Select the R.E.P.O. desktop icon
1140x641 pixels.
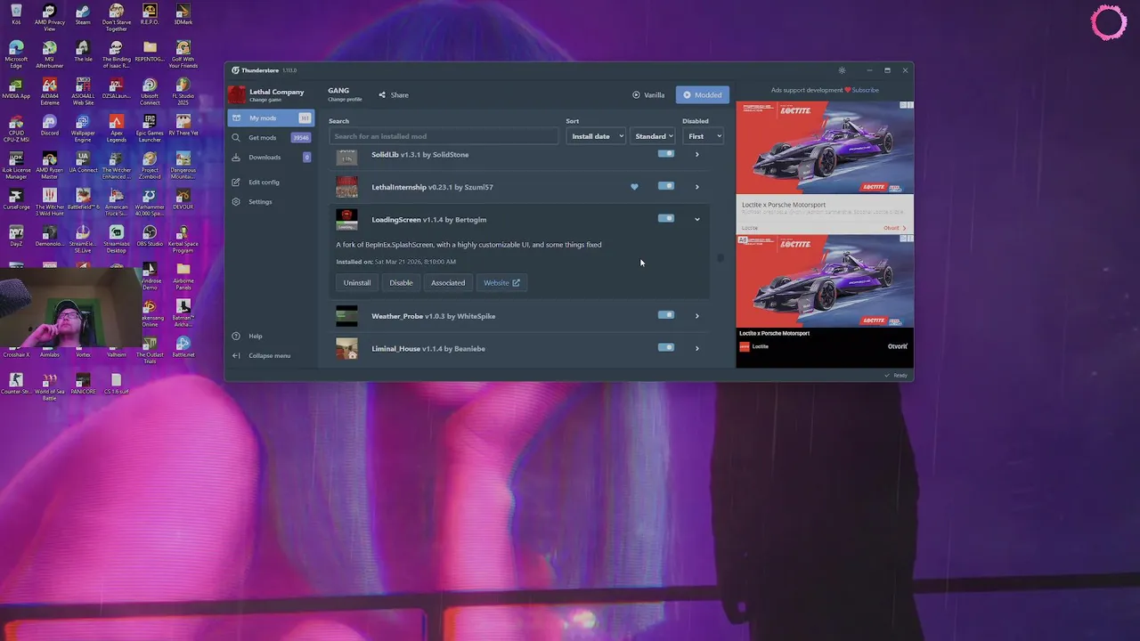150,15
